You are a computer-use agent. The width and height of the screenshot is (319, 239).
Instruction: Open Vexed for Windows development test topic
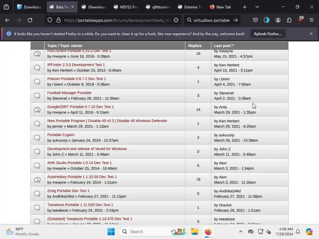pyautogui.click(x=87, y=149)
